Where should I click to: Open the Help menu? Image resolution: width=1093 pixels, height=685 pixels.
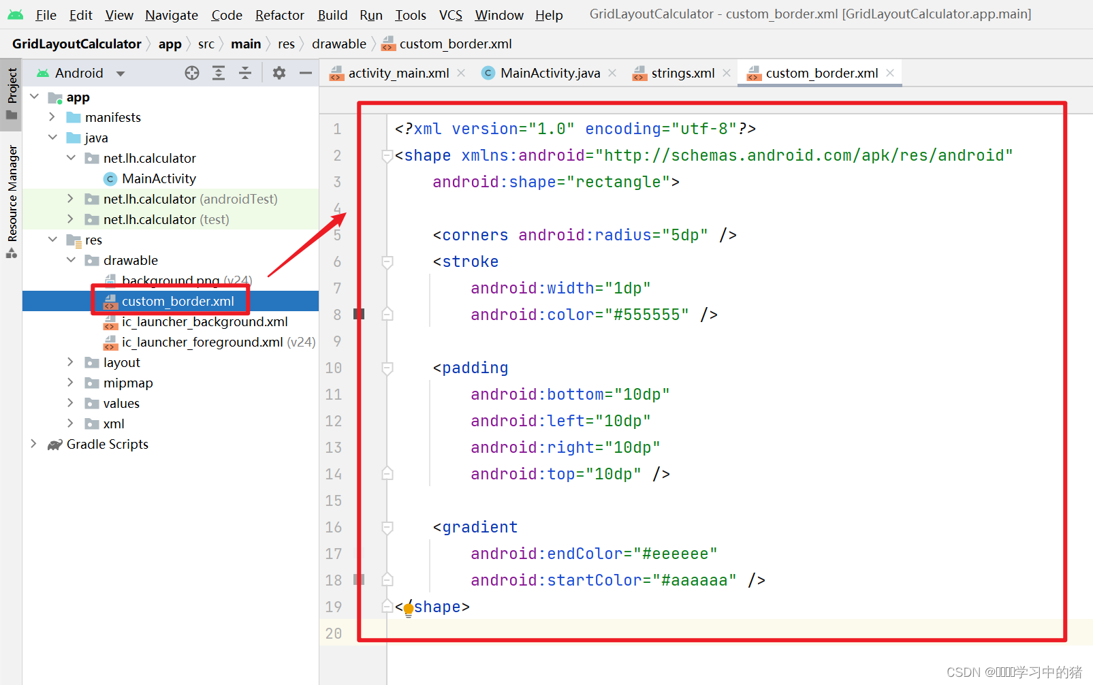pos(549,15)
